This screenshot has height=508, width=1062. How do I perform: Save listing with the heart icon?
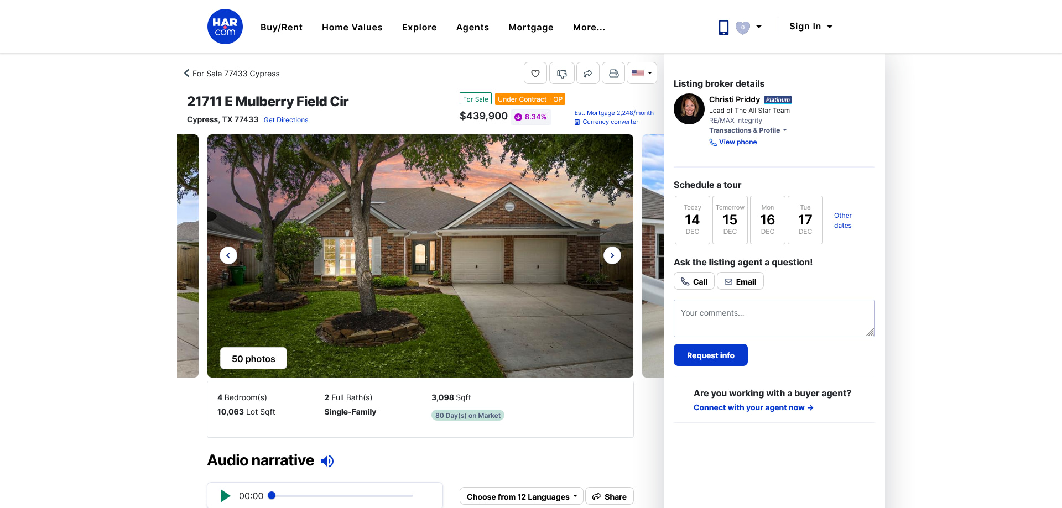535,73
